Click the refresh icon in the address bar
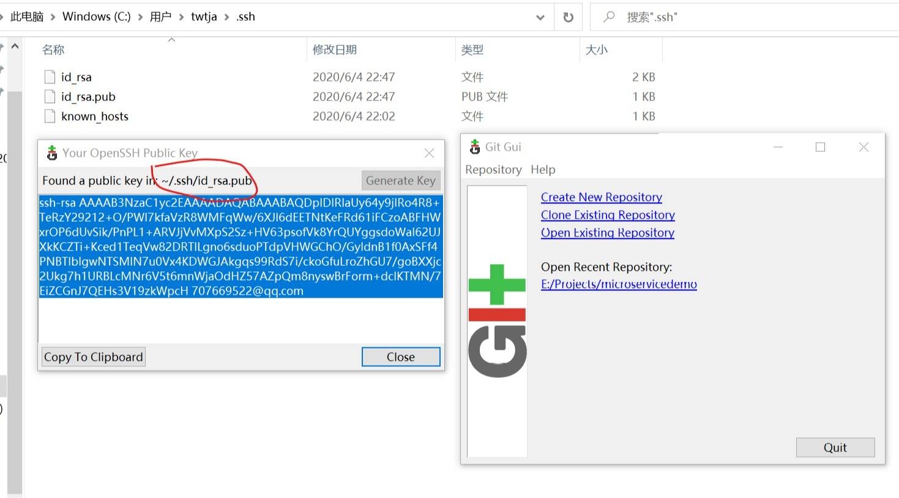The image size is (899, 498). point(568,17)
